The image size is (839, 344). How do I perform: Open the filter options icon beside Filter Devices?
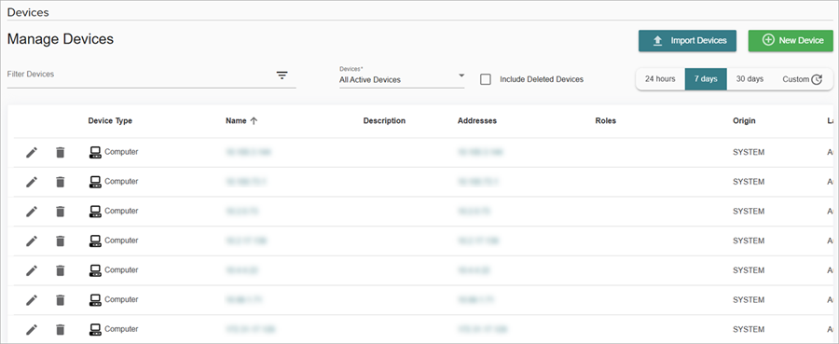282,75
